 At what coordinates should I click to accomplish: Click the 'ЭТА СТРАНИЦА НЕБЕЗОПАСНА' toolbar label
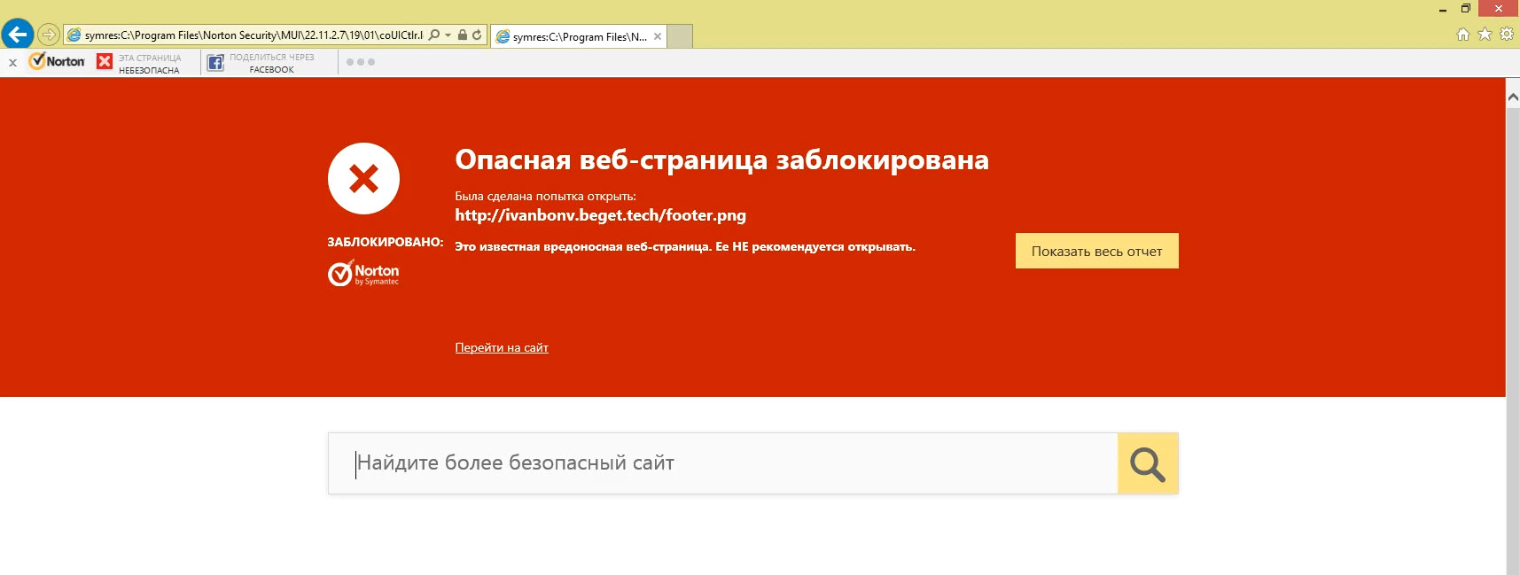coord(150,64)
